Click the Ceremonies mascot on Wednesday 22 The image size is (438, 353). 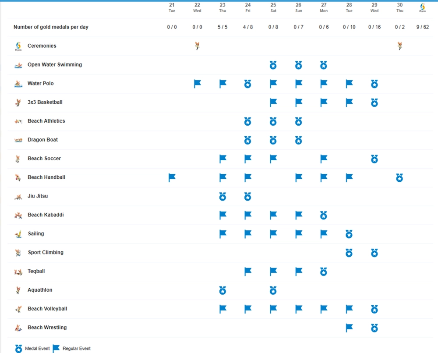tap(197, 46)
